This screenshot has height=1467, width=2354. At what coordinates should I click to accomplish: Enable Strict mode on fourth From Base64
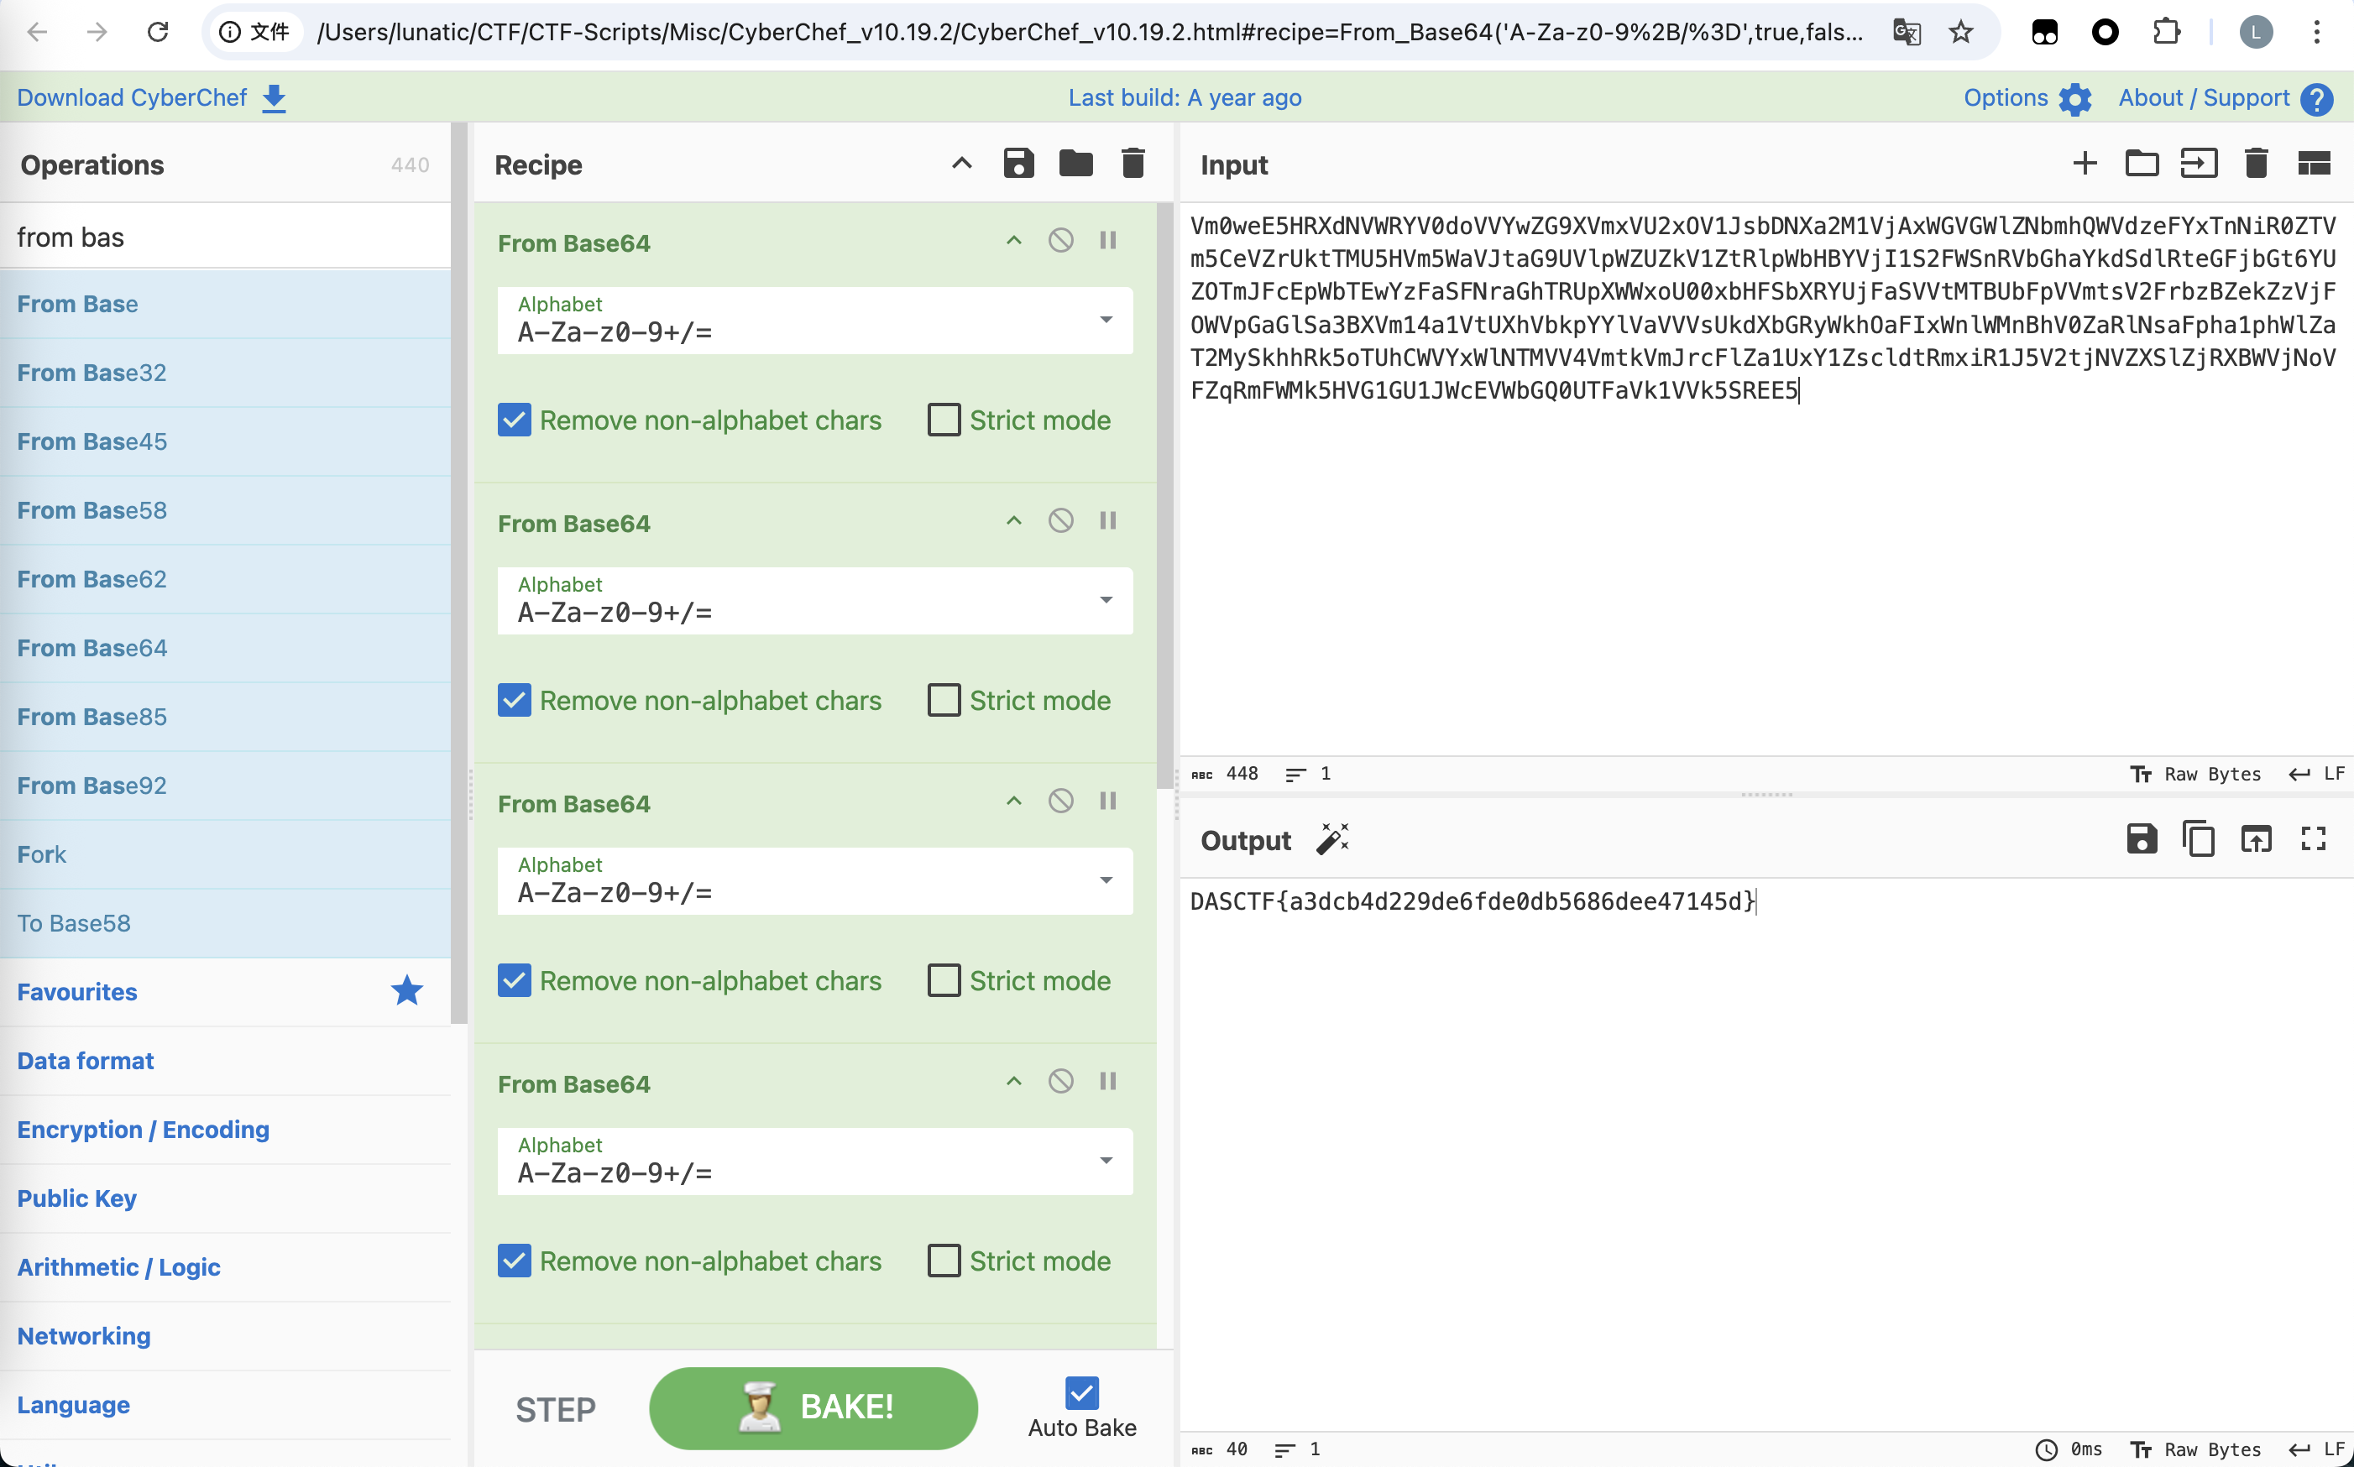(944, 1261)
